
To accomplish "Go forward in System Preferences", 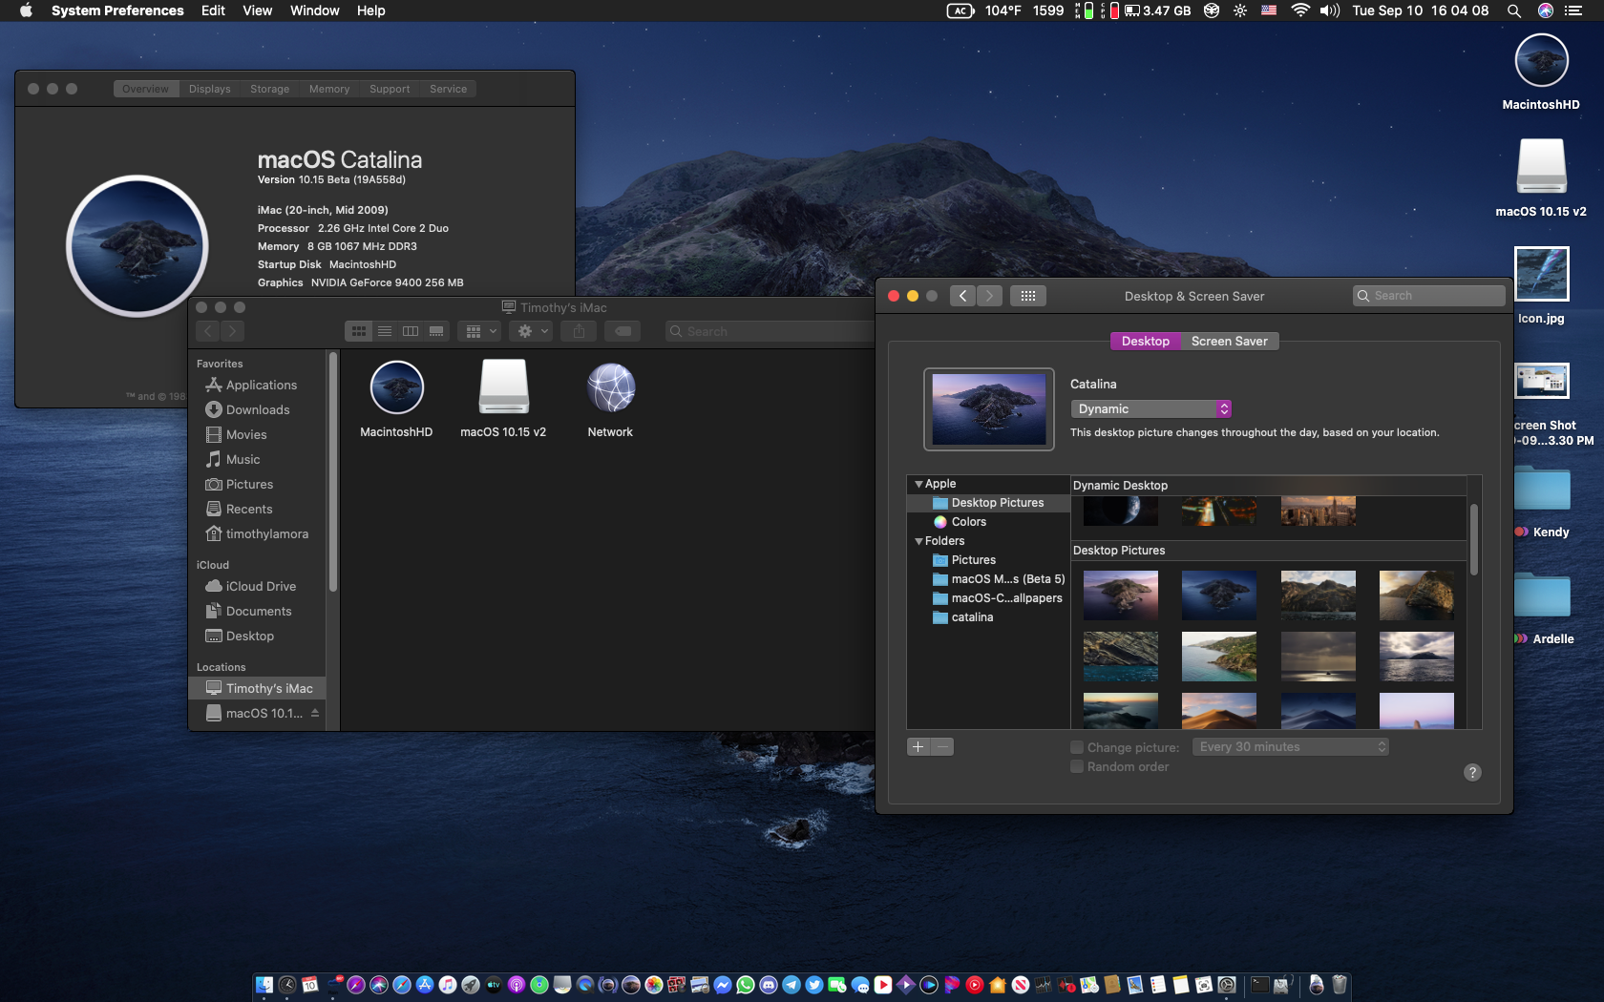I will tap(990, 296).
